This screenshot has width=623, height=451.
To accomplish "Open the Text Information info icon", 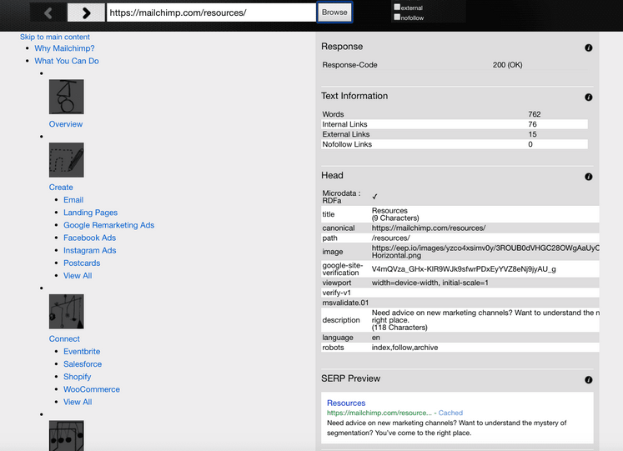I will (x=589, y=98).
